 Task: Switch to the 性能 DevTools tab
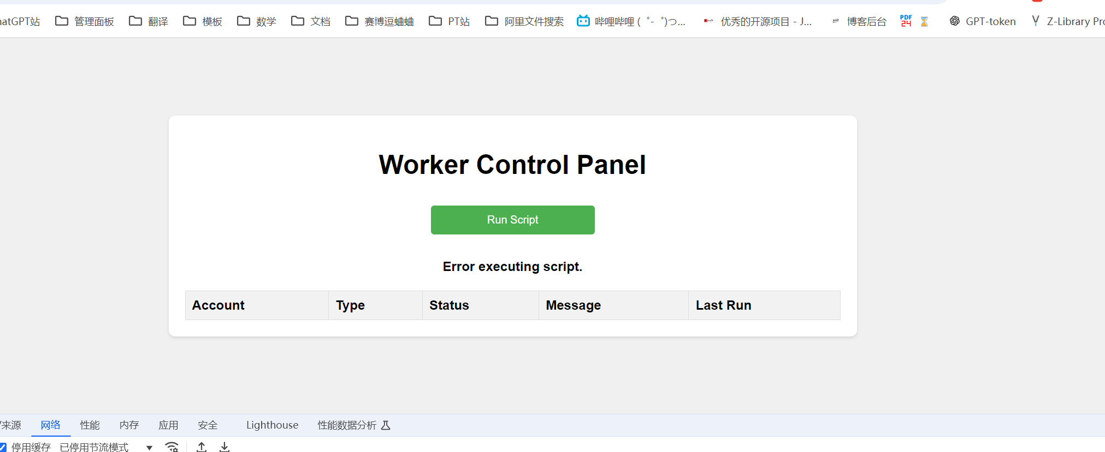click(90, 425)
